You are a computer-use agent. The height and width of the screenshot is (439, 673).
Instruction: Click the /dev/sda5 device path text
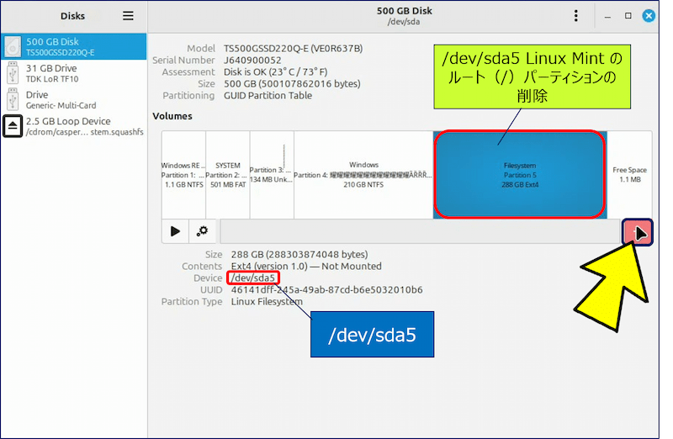pos(253,278)
